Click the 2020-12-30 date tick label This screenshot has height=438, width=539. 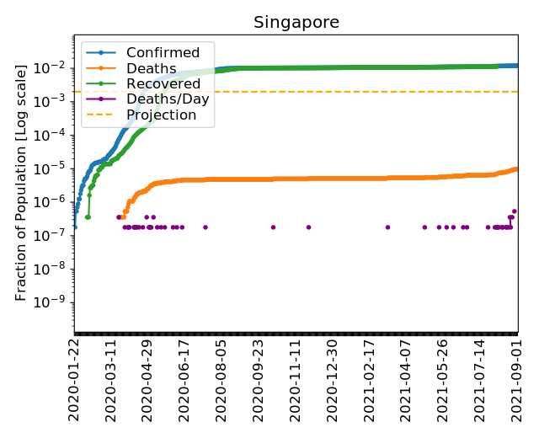coord(333,379)
